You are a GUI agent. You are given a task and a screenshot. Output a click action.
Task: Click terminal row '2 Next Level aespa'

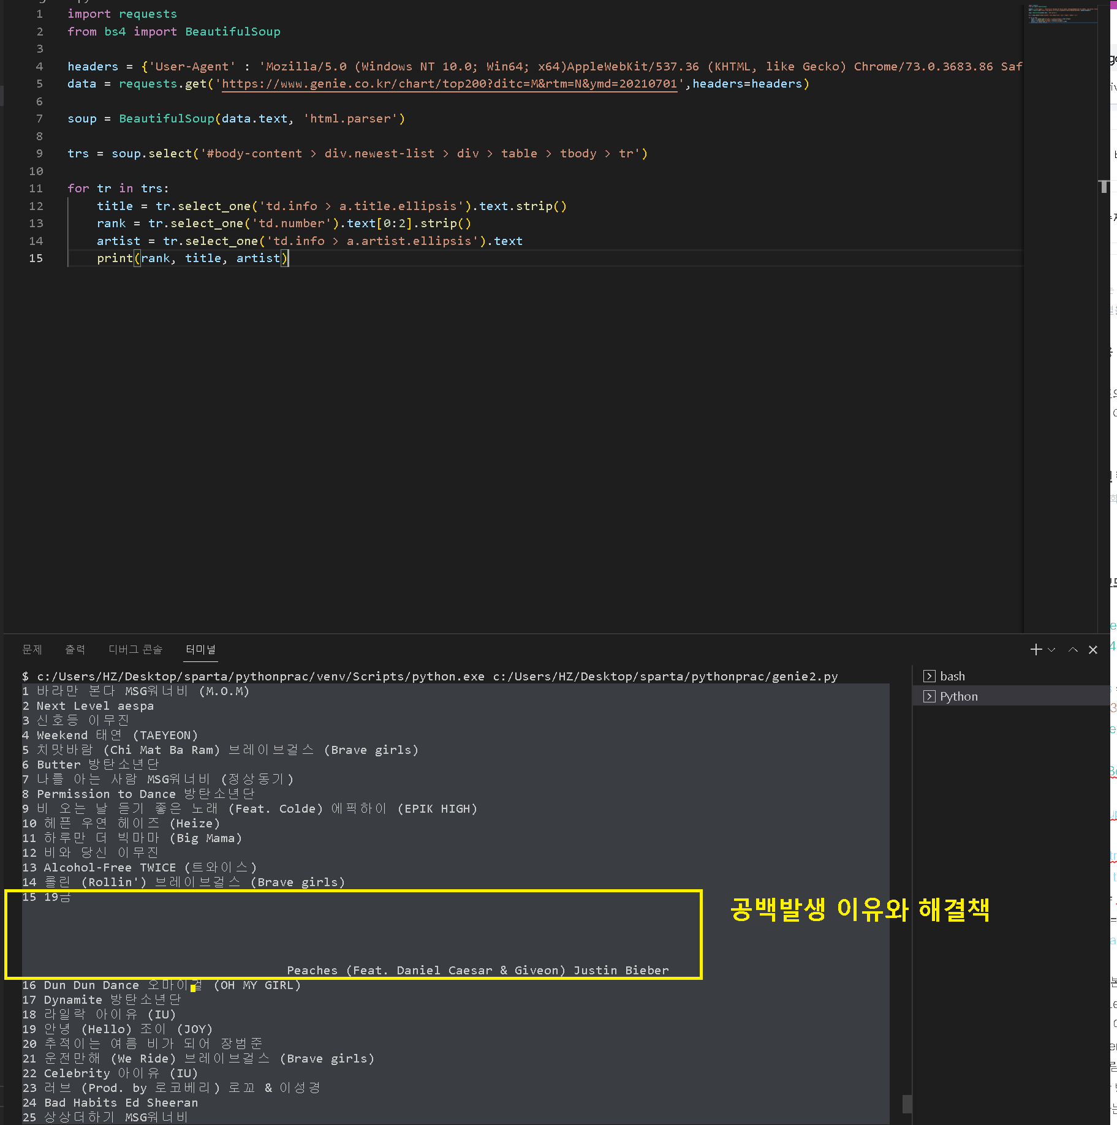[x=88, y=706]
